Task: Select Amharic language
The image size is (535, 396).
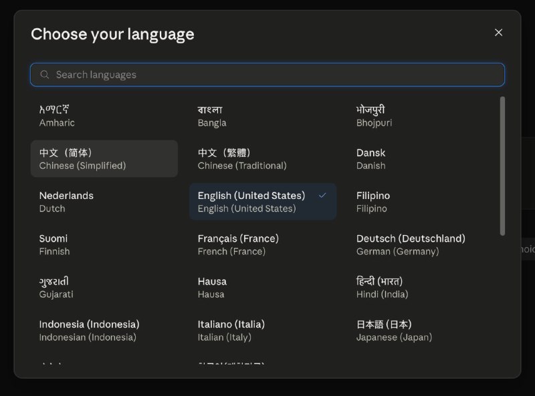Action: (x=104, y=116)
